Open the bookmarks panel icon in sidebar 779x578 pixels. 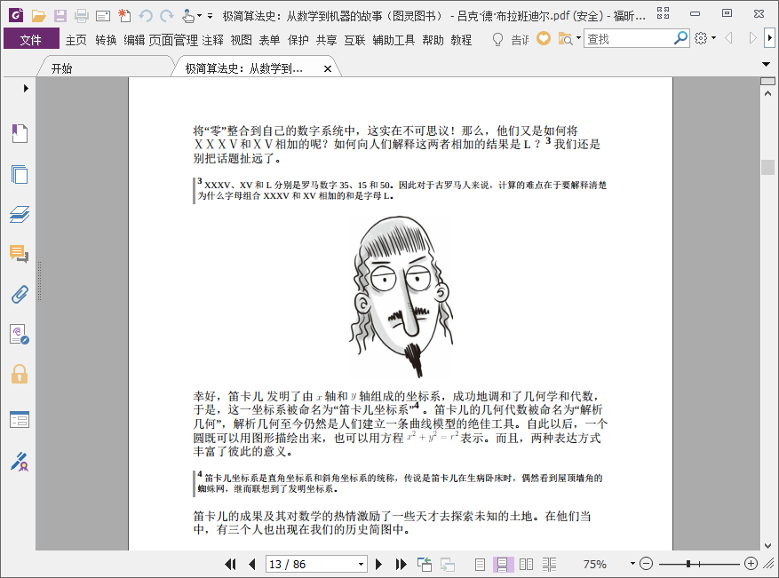[20, 133]
